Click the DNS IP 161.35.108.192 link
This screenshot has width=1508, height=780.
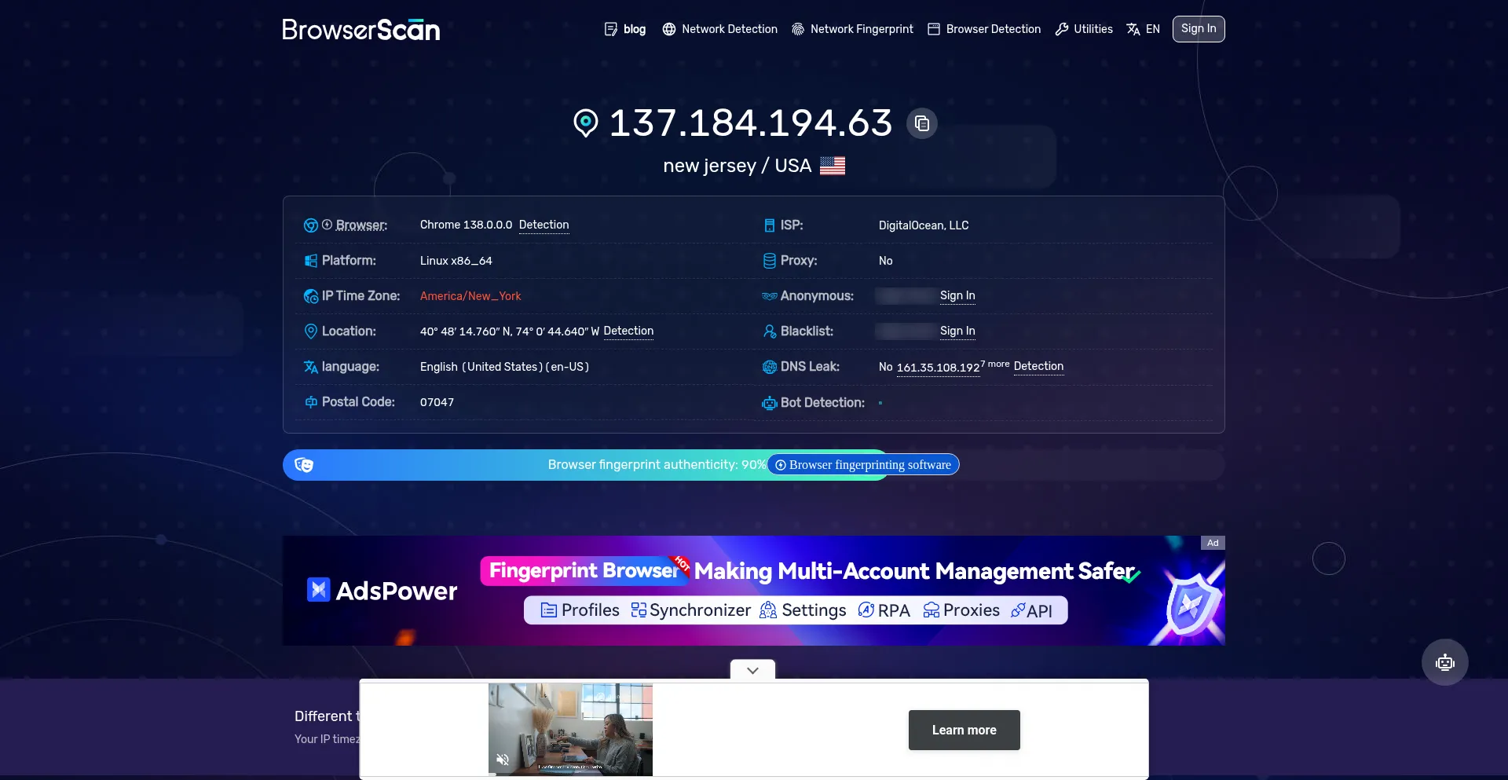(938, 368)
